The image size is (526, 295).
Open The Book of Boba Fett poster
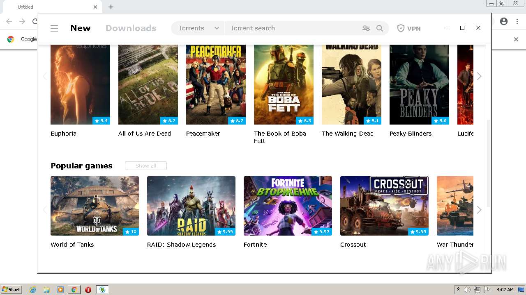[284, 84]
